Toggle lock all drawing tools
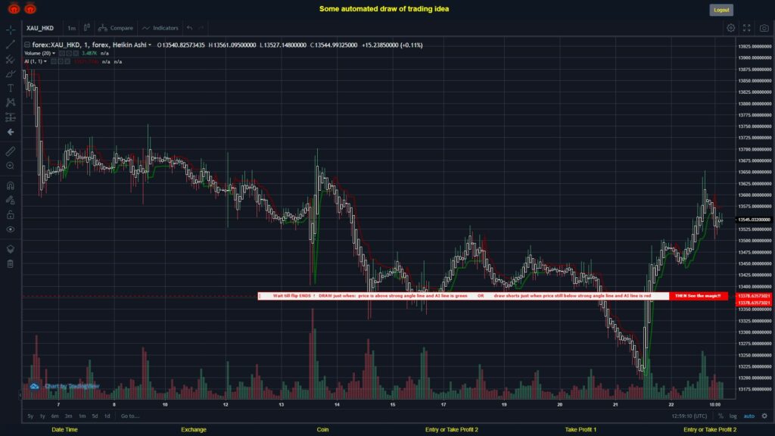This screenshot has height=436, width=775. tap(11, 214)
